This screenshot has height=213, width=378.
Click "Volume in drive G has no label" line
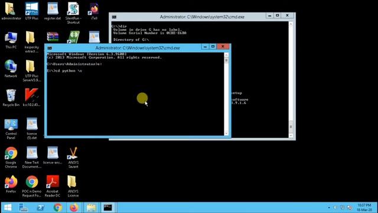(x=147, y=30)
